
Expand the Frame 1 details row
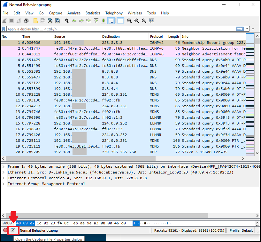click(x=3, y=166)
